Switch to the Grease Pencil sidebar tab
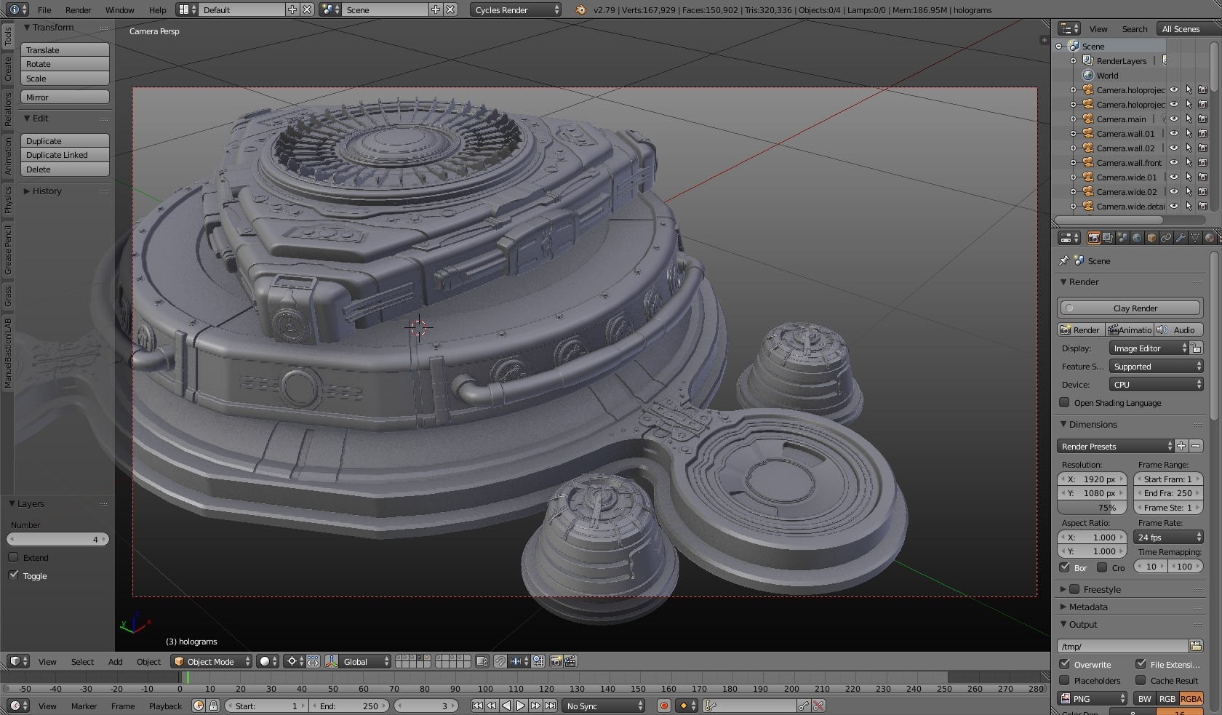The height and width of the screenshot is (715, 1222). point(8,249)
